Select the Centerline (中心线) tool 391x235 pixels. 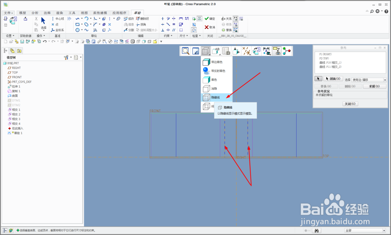[58, 19]
